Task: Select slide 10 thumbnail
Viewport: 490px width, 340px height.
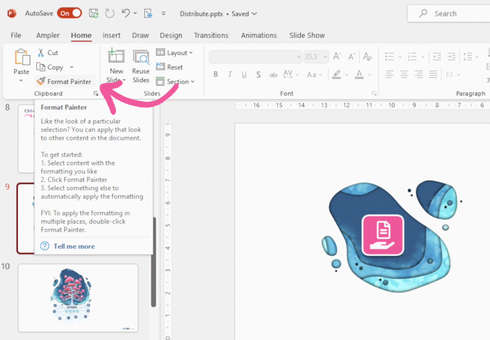Action: tap(78, 298)
